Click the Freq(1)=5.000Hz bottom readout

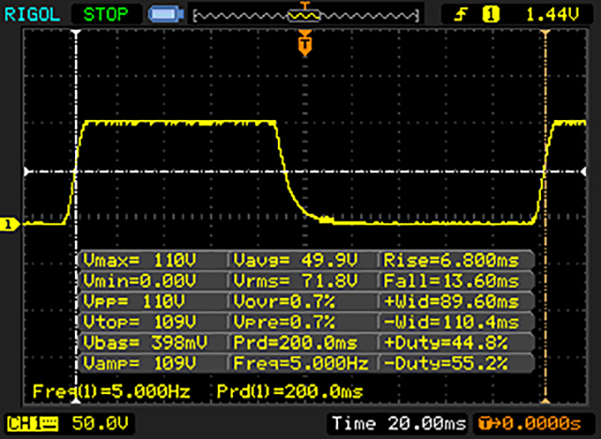click(x=112, y=391)
